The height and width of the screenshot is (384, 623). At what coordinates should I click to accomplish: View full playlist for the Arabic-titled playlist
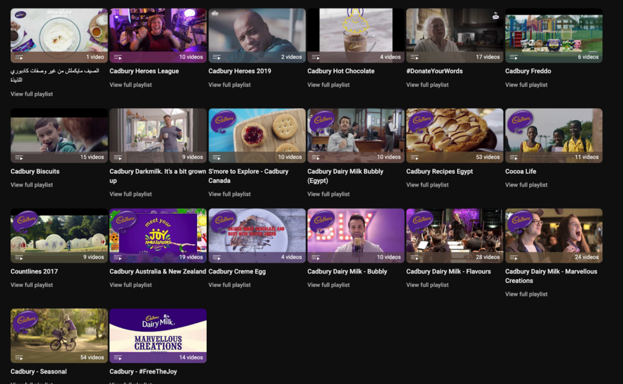pyautogui.click(x=32, y=94)
